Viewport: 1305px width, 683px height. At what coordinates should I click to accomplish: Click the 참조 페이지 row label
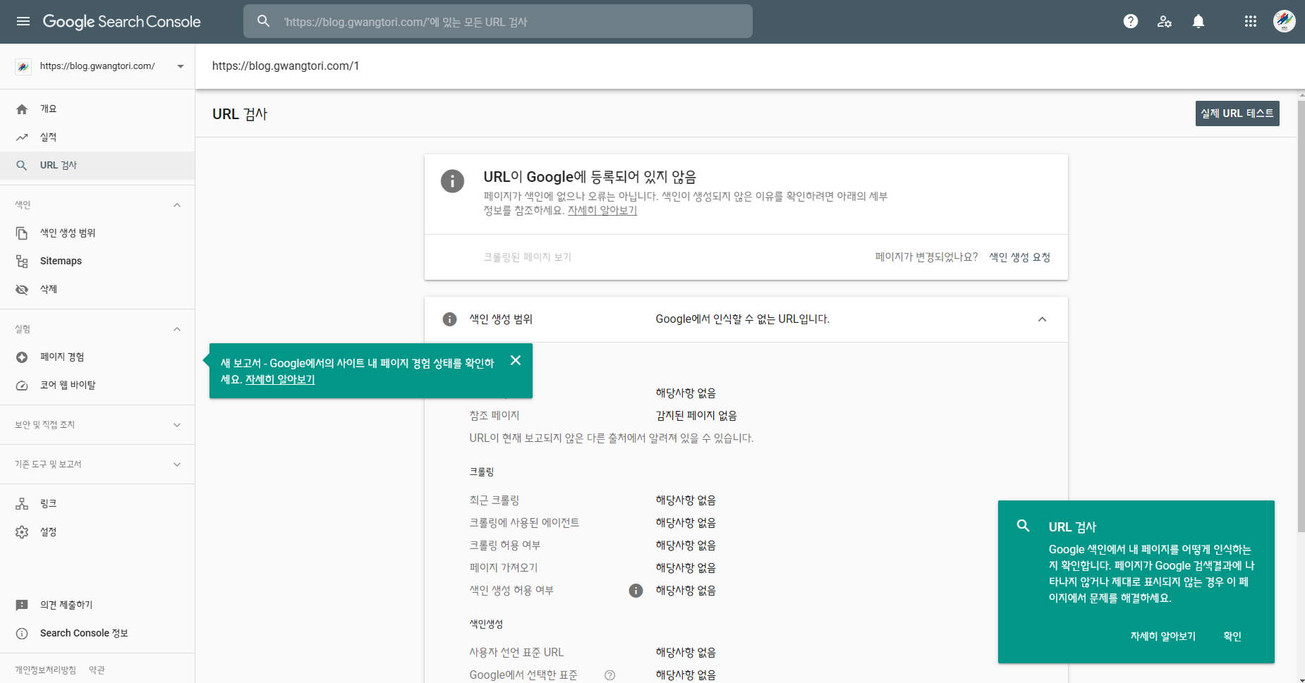click(x=494, y=416)
